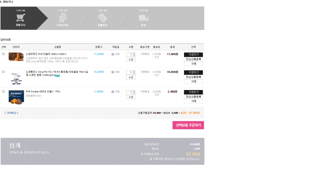Viewport: 326px width, 183px height.
Task: Click 삭제 to remove RY4 Double TPA
Action: click(193, 101)
